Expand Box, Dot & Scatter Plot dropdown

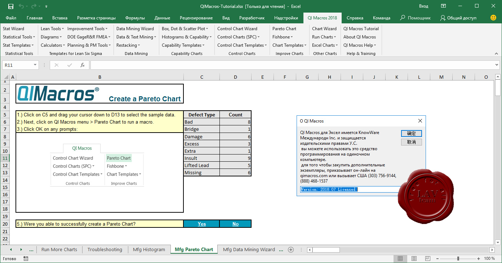(185, 29)
